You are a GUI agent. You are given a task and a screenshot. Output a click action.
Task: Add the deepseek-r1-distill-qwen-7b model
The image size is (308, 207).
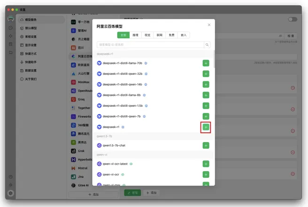point(206,116)
